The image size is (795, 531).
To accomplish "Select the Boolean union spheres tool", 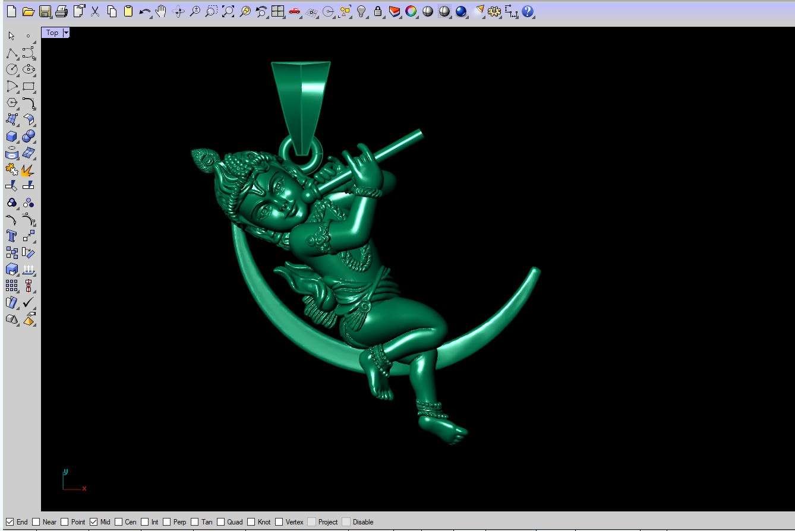I will (28, 137).
